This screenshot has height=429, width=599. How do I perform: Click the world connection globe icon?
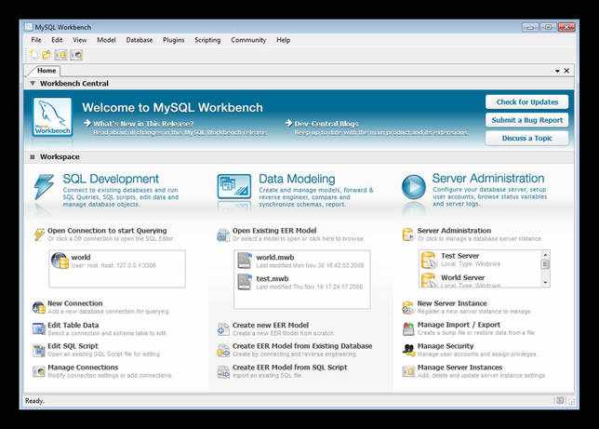60,261
